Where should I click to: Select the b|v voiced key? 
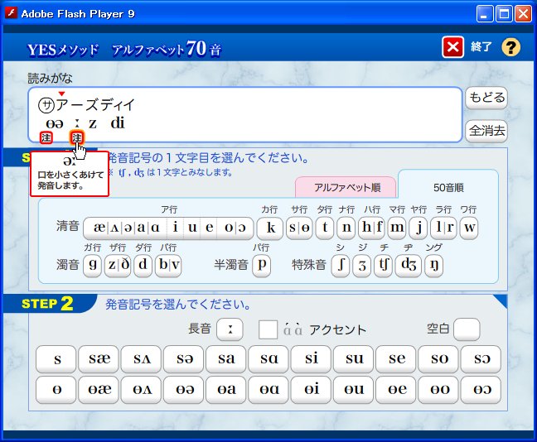pyautogui.click(x=168, y=265)
